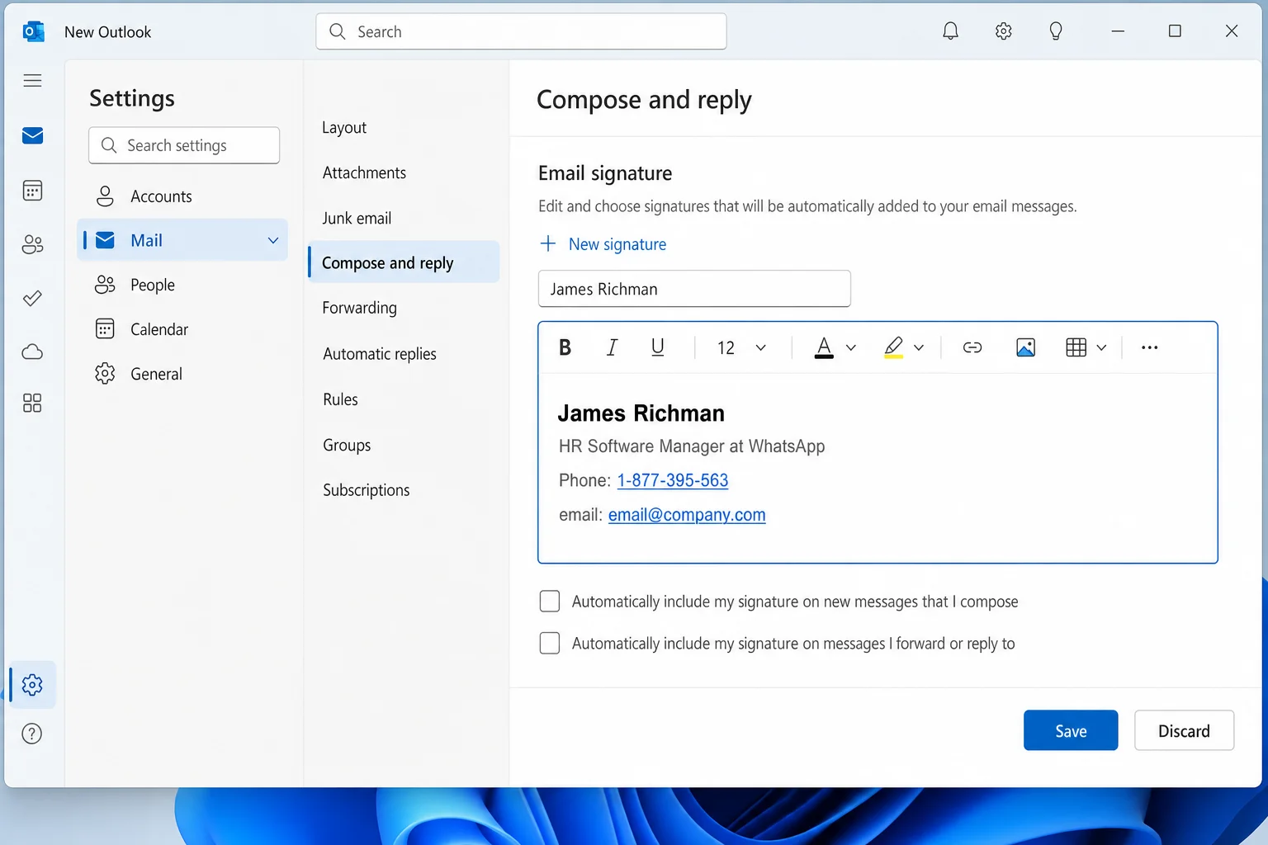Insert a hyperlink into the signature
The width and height of the screenshot is (1268, 845).
click(972, 347)
